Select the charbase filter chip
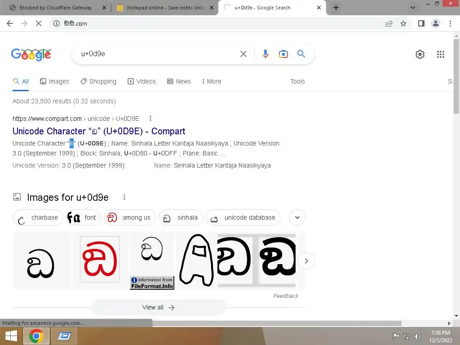Image resolution: width=460 pixels, height=345 pixels. 38,217
